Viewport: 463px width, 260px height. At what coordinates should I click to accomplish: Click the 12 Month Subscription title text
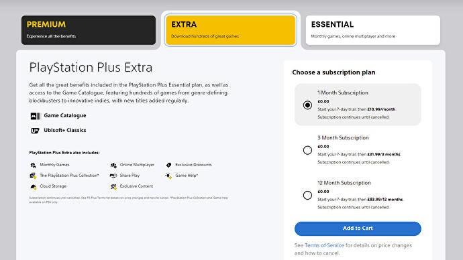click(344, 183)
